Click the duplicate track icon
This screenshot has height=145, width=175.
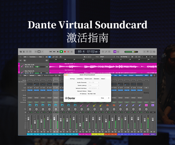(25, 61)
